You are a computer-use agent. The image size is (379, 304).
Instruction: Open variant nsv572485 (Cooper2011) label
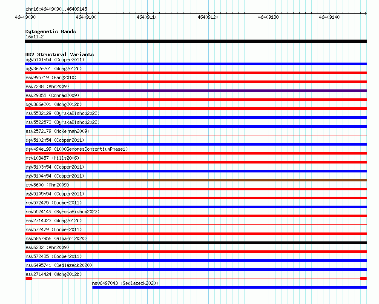click(x=54, y=256)
